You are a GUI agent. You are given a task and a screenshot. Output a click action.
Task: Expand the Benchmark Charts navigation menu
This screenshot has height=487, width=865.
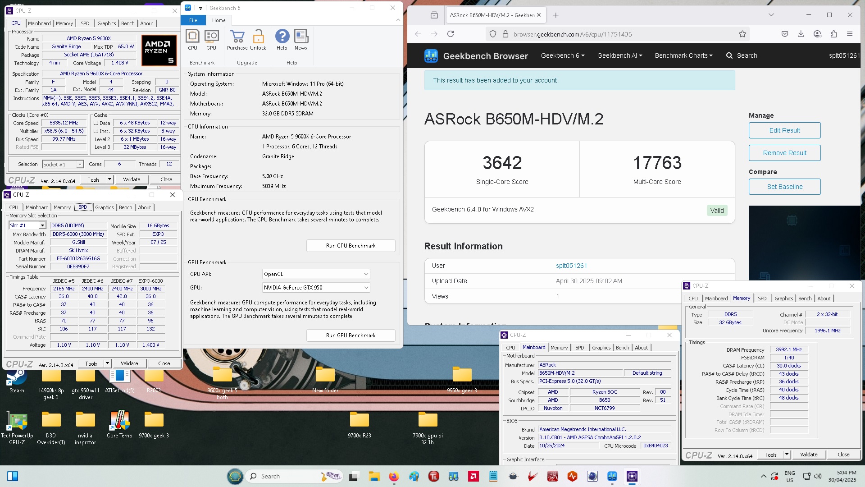[x=684, y=55]
